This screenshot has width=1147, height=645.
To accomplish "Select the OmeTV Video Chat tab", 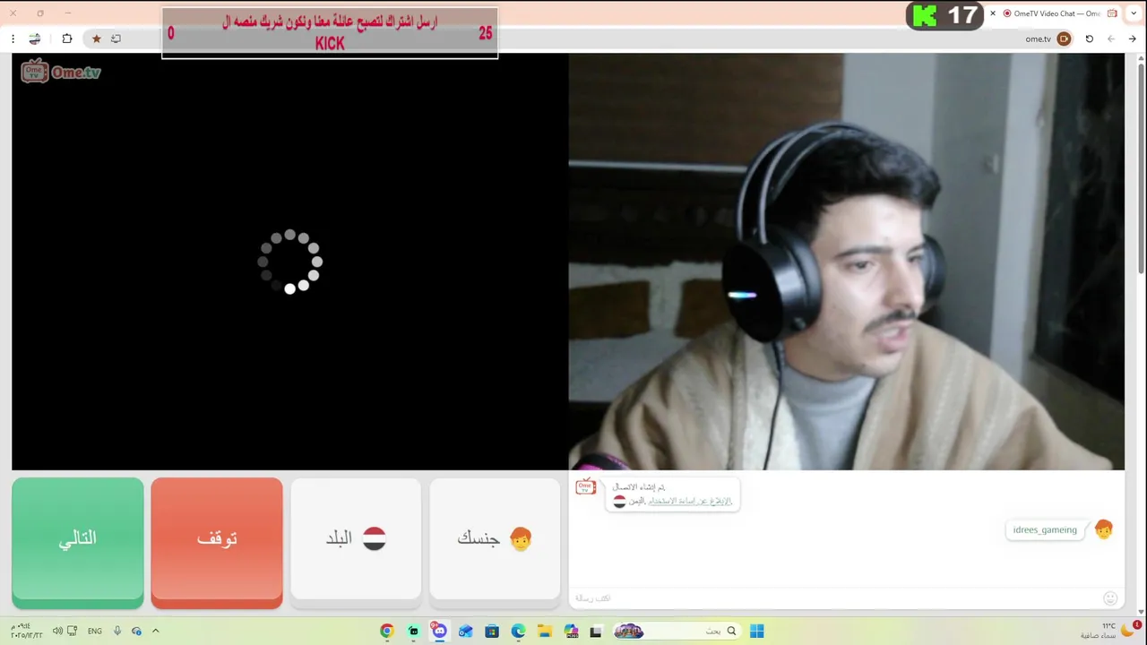I will 1056,13.
